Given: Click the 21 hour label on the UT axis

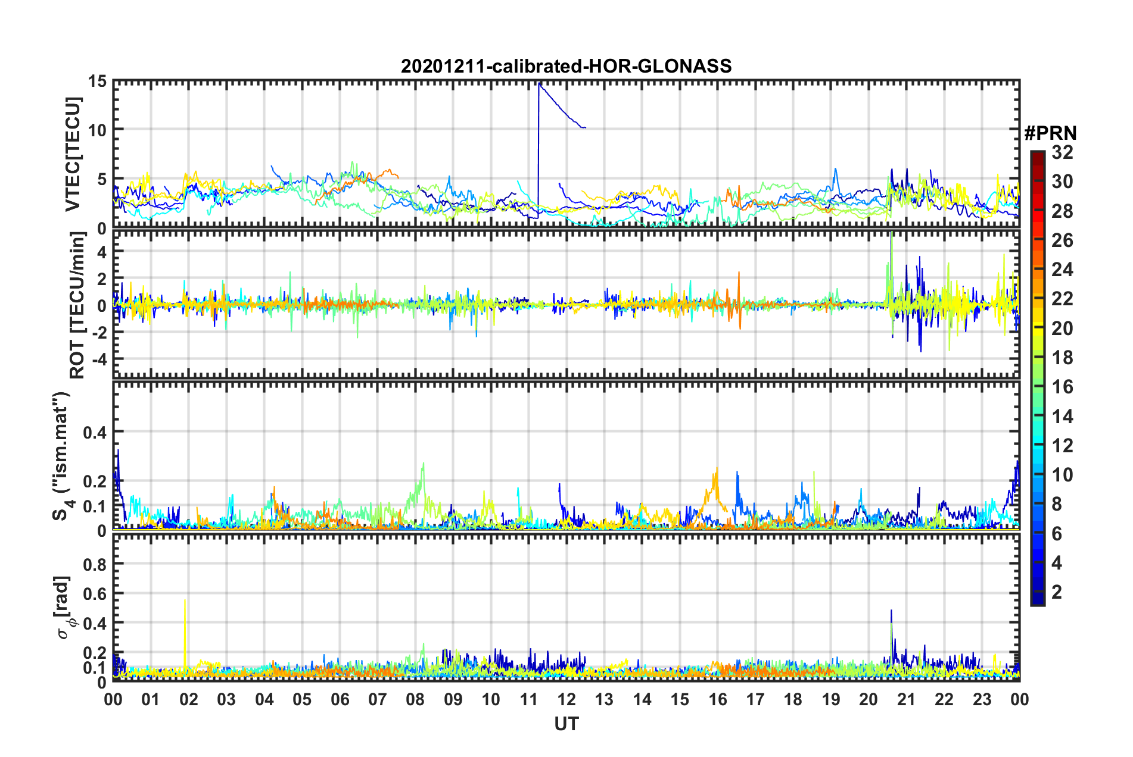Looking at the screenshot, I should 907,699.
